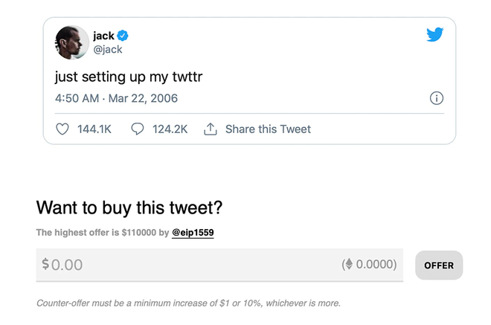The image size is (491, 325).
Task: Click jack's profile avatar
Action: (71, 42)
